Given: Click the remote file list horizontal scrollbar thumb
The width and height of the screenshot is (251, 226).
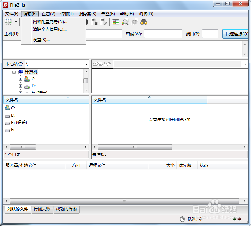Looking at the screenshot, I should click(x=135, y=147).
